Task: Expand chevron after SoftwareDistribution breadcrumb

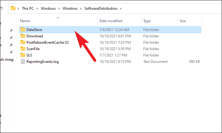Action: coord(121,9)
